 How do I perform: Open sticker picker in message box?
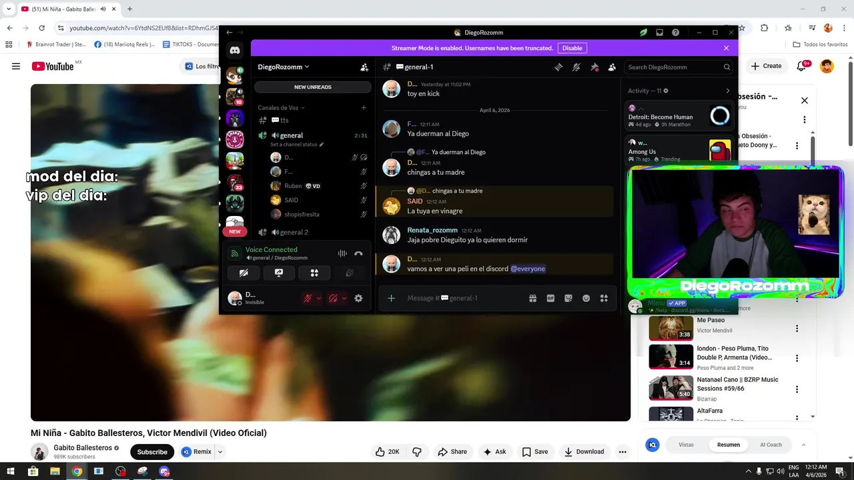click(x=568, y=298)
